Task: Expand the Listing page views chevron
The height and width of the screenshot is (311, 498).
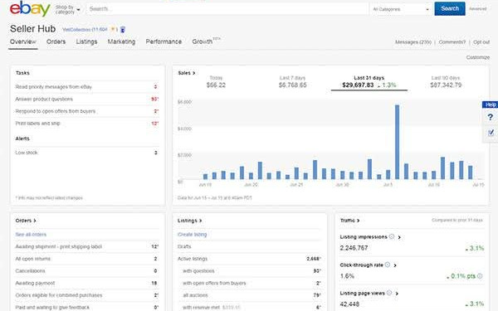Action: tap(397, 294)
